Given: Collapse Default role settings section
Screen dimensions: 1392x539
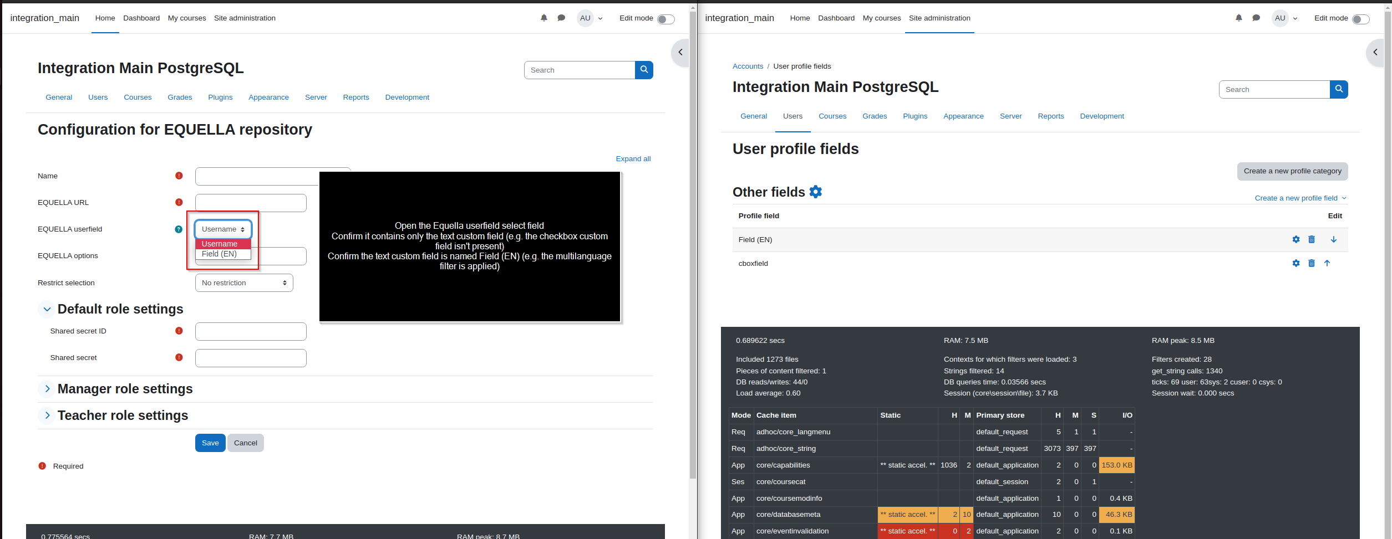Looking at the screenshot, I should click(47, 309).
